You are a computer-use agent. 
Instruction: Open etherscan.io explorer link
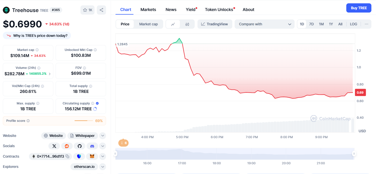click(x=84, y=167)
